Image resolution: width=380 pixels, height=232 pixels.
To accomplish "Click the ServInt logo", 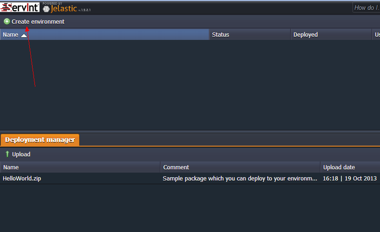I will click(x=20, y=7).
